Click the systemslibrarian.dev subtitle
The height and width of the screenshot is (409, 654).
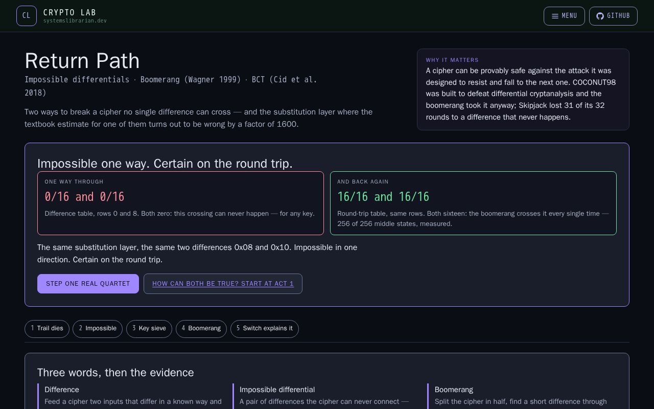tap(75, 21)
